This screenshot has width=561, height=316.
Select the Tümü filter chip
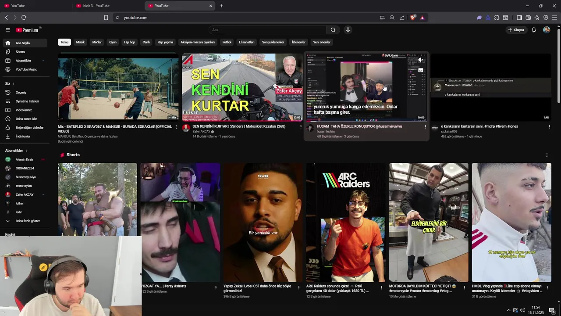click(x=64, y=42)
